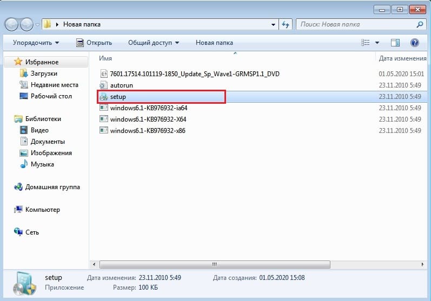This screenshot has height=301, width=431.
Task: Click the Back navigation arrow button
Action: click(11, 24)
